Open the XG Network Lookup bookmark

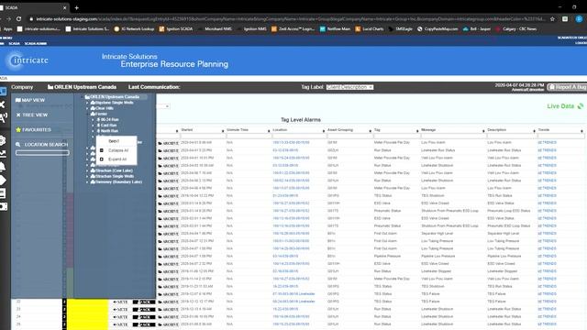coord(134,28)
